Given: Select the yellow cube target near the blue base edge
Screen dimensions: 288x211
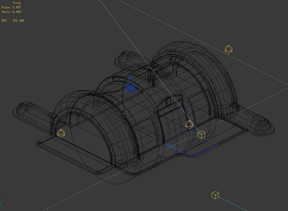Looking at the screenshot, I should click(x=201, y=135).
